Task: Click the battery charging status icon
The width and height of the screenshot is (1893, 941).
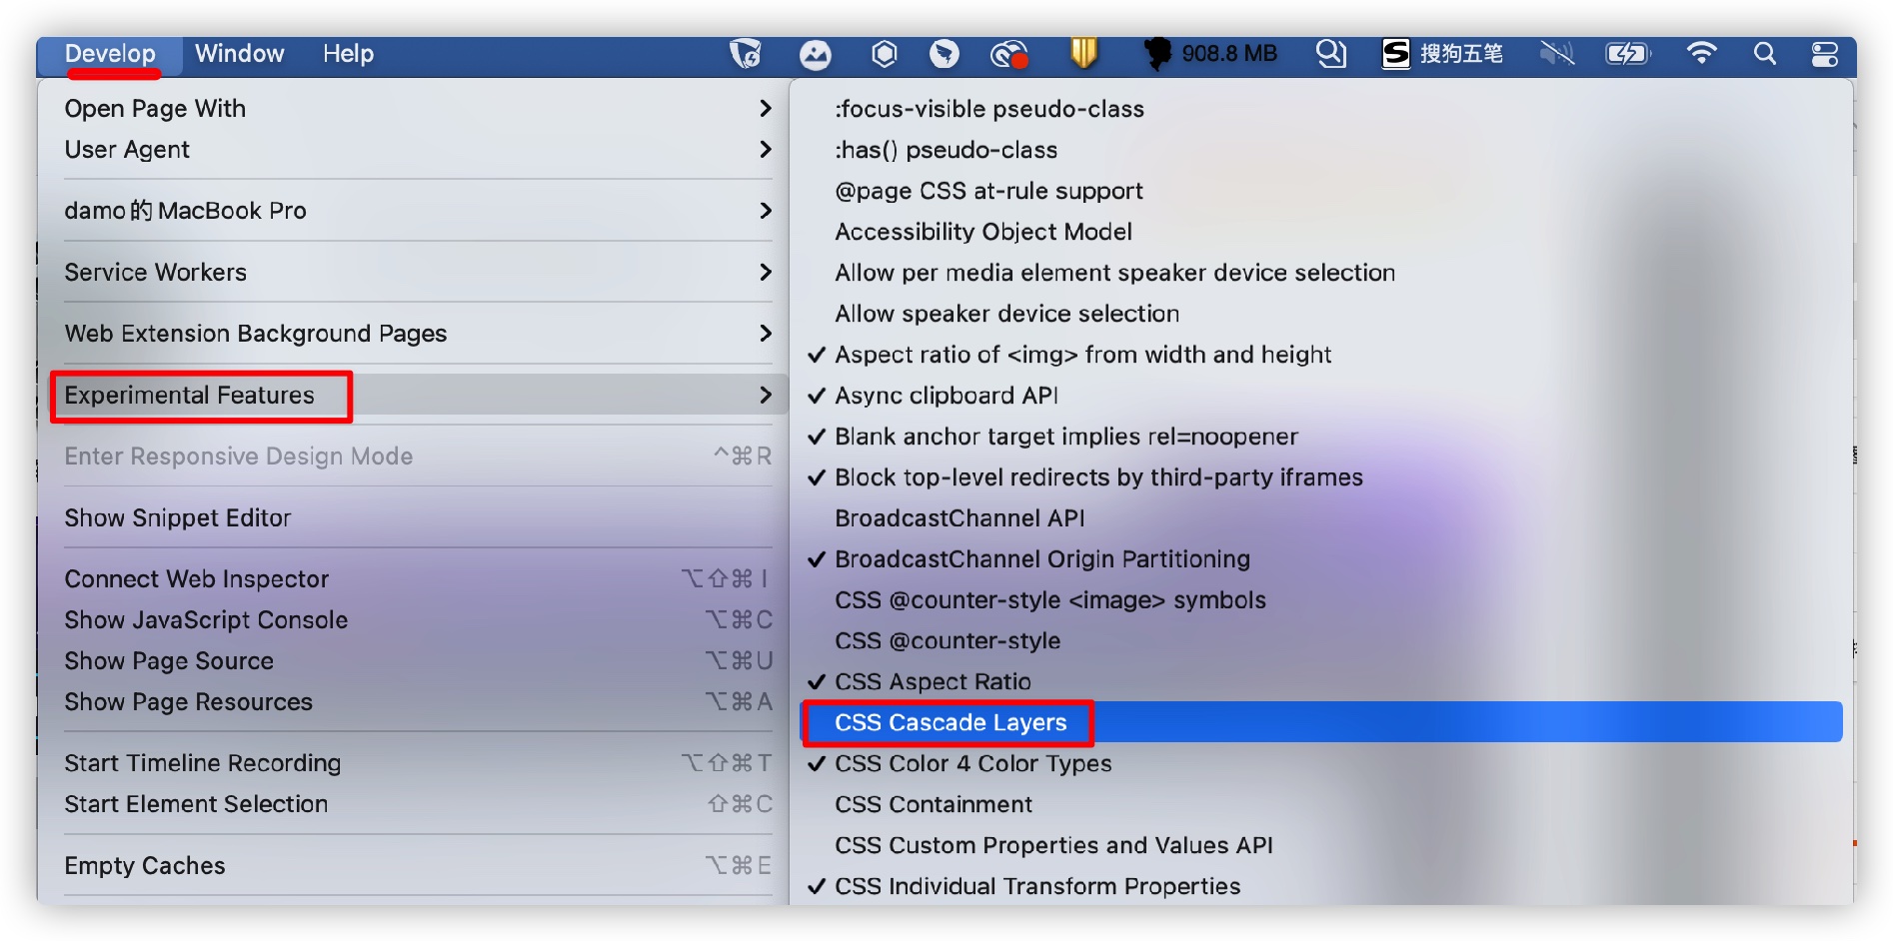Action: (x=1628, y=54)
